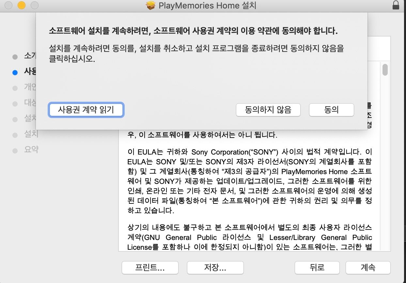The width and height of the screenshot is (406, 283).
Task: Click the 동의하지 않음 (Disagree) button
Action: click(x=268, y=110)
